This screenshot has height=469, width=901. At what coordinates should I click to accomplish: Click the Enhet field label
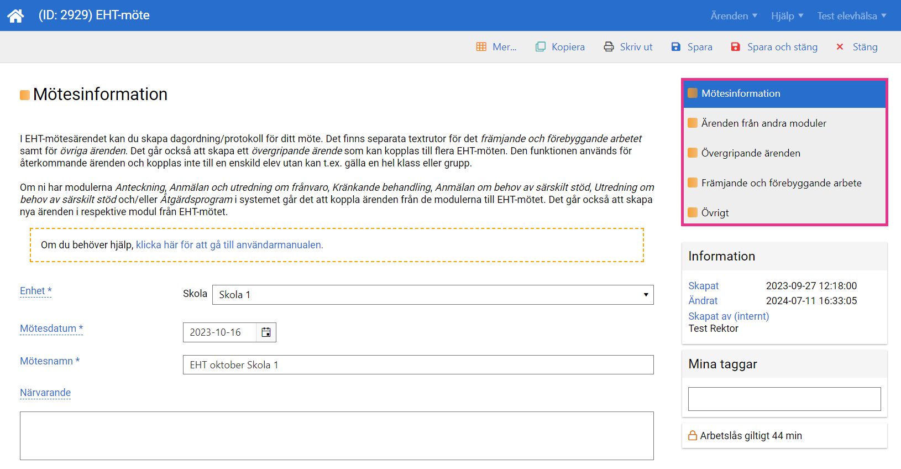pos(35,291)
